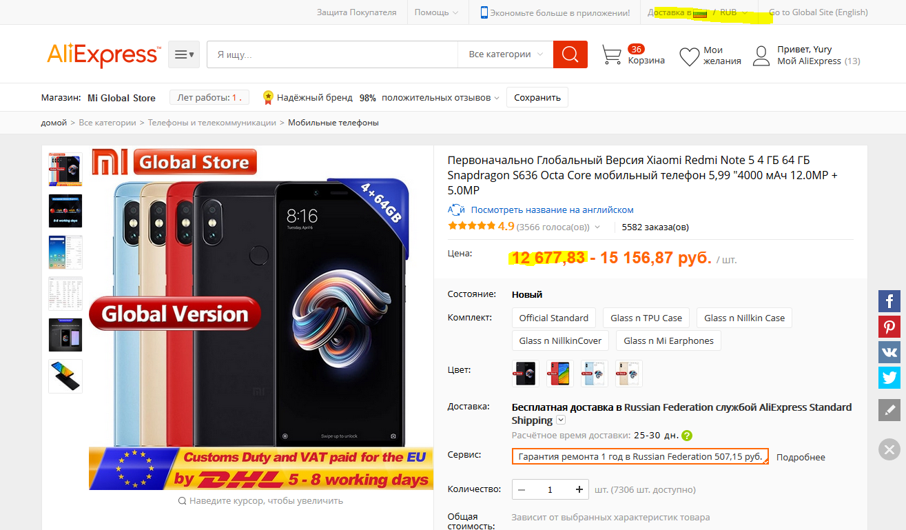Open the shopping cart icon
Viewport: 906px width, 530px height.
611,55
